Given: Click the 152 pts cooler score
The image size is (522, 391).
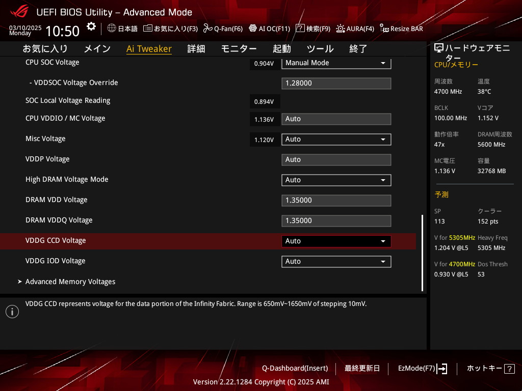Looking at the screenshot, I should [x=488, y=221].
